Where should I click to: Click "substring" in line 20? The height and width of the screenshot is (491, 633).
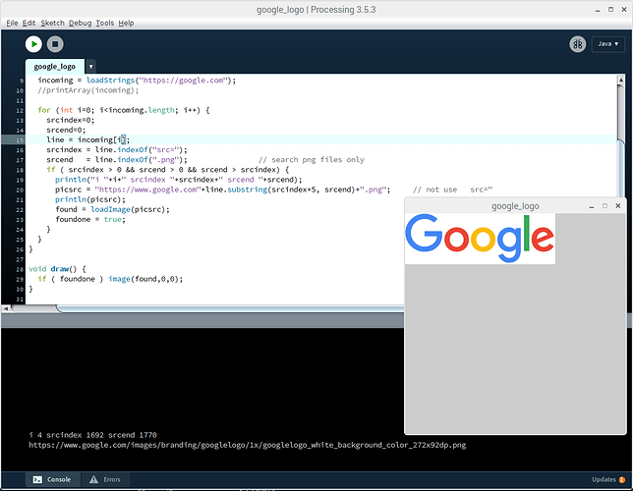248,190
